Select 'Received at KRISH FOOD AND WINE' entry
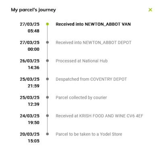161x154 pixels. [x=99, y=116]
